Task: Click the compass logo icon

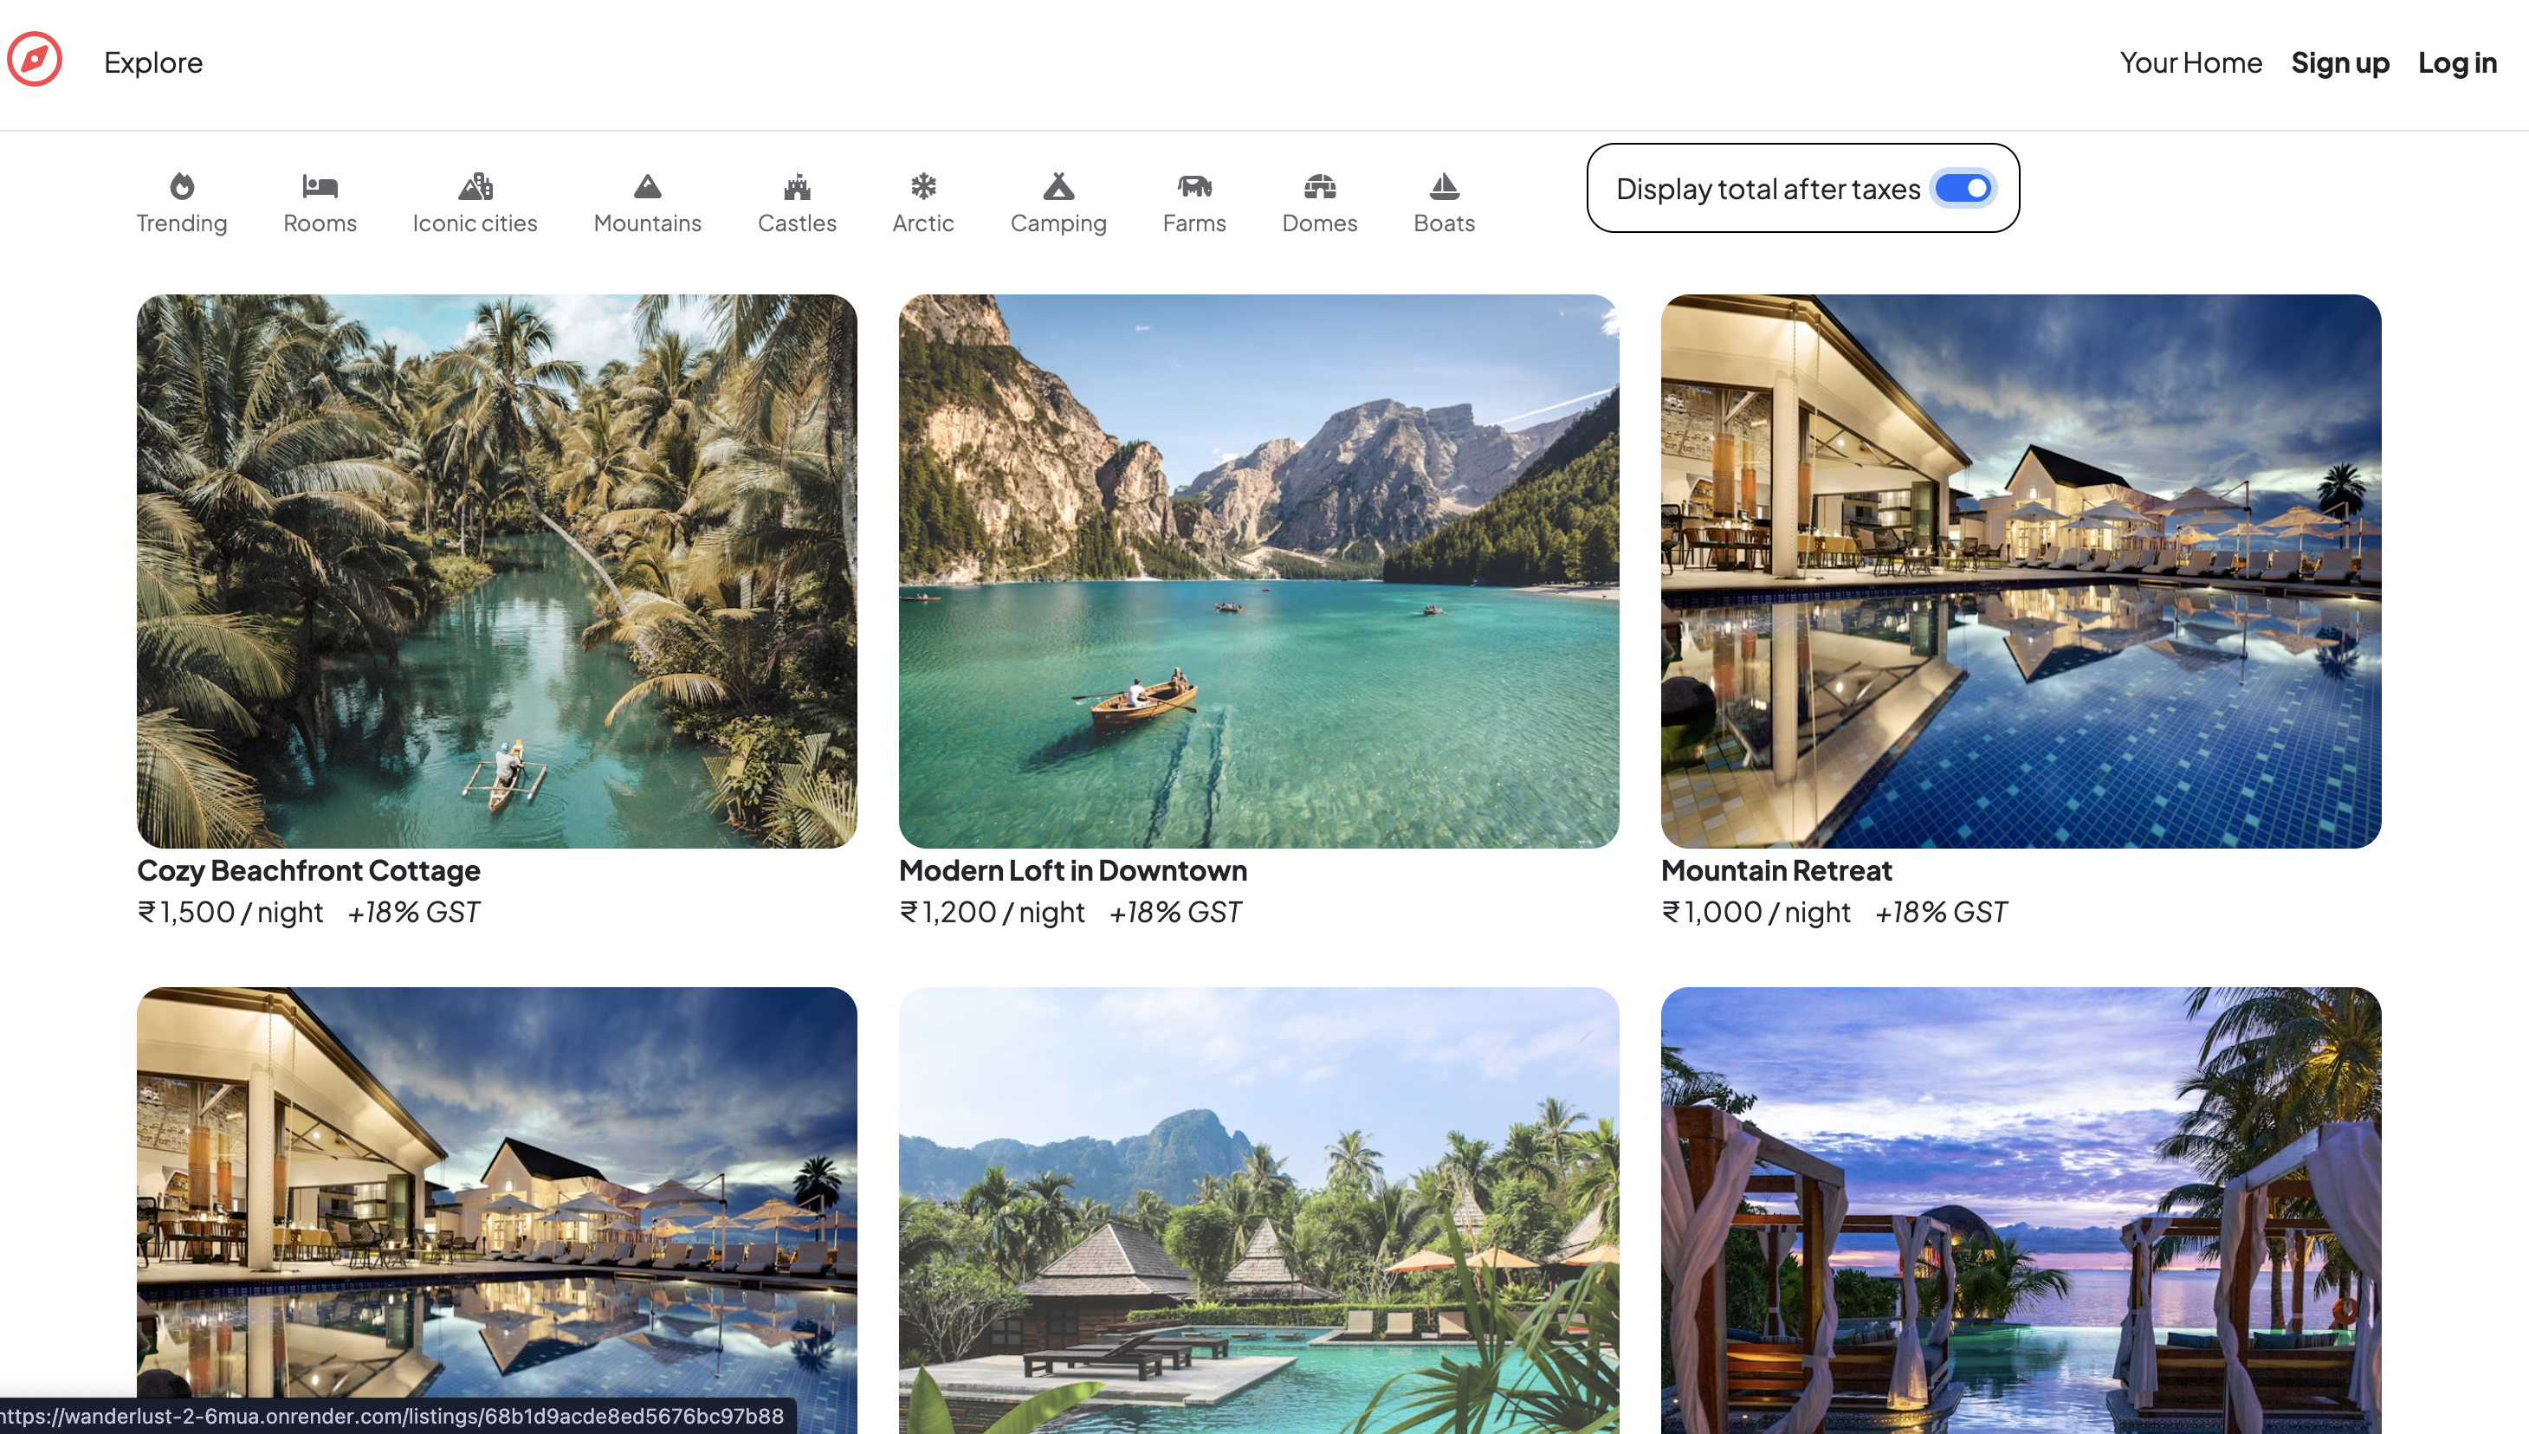Action: point(35,60)
